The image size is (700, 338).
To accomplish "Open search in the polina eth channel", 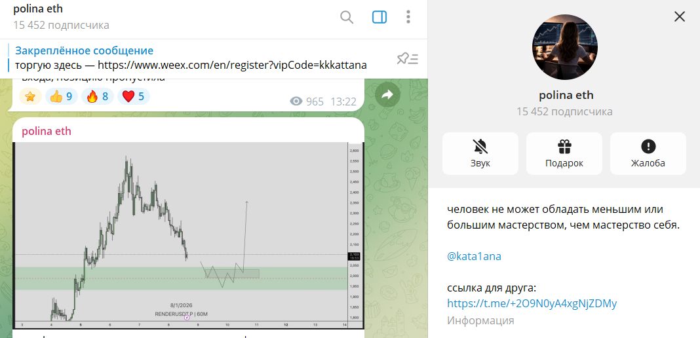I will coord(347,17).
